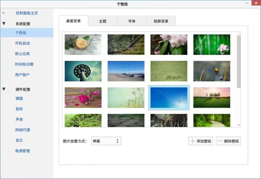Select the blue gradient wallpaper thumbnail
Viewport: 261px width, 179px height.
click(169, 97)
